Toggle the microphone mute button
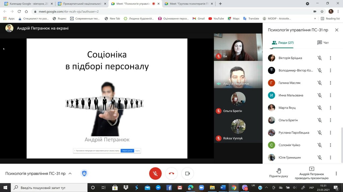This screenshot has width=343, height=192. tap(155, 173)
